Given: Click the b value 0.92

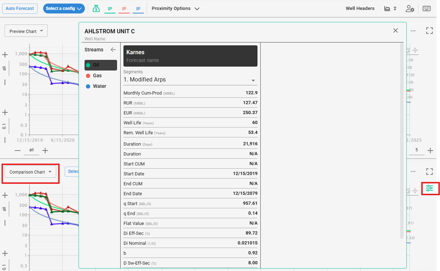Looking at the screenshot, I should [253, 253].
